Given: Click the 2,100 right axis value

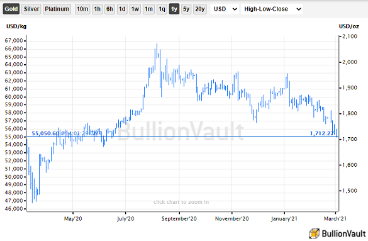Looking at the screenshot, I should [x=350, y=36].
